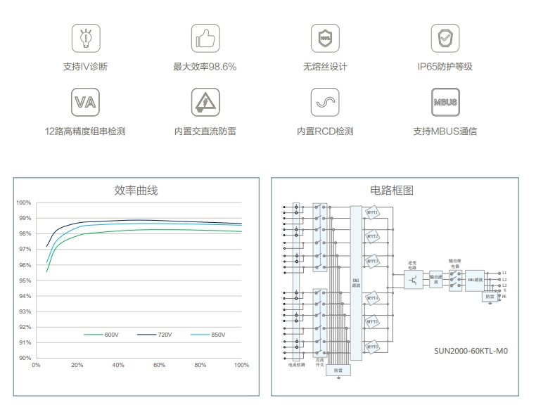
Task: Select the fuse-free design shield icon
Action: point(324,37)
